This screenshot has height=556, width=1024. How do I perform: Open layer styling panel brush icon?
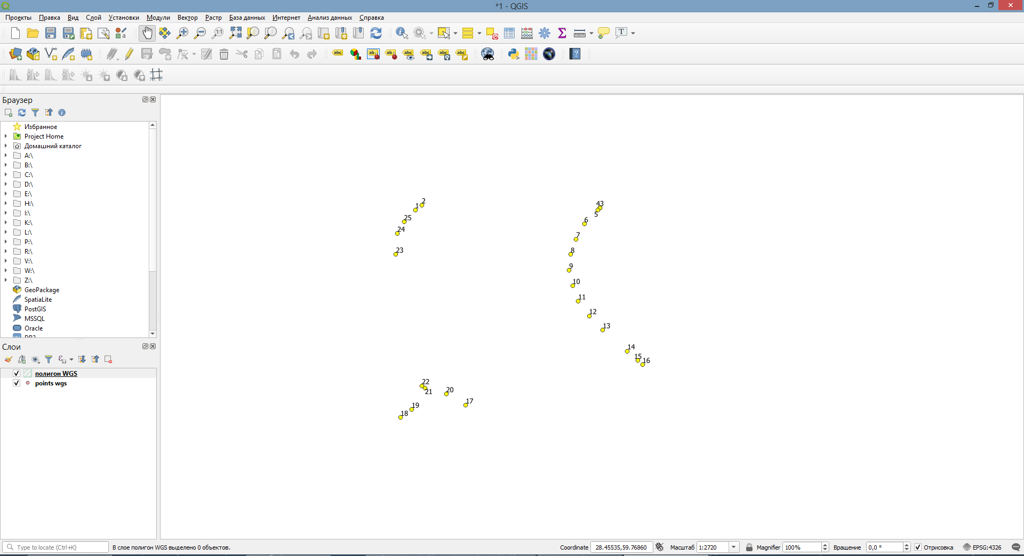(x=9, y=359)
